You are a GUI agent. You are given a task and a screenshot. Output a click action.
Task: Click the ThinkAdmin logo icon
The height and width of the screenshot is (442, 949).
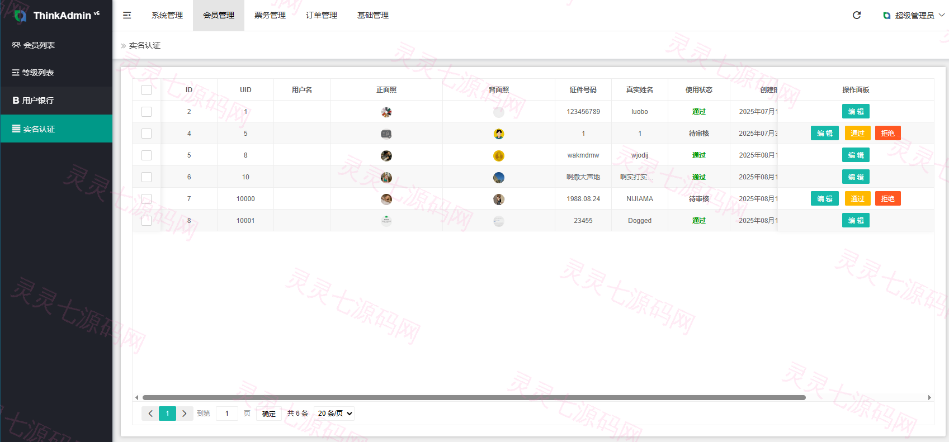tap(20, 16)
